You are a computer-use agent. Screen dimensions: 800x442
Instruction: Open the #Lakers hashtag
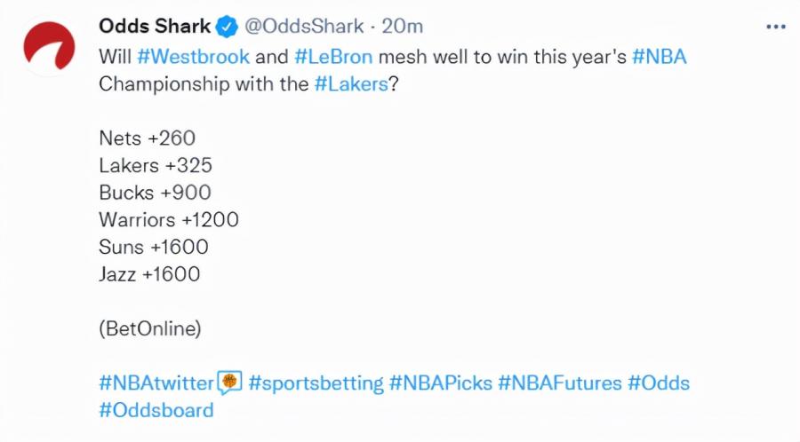coord(351,84)
